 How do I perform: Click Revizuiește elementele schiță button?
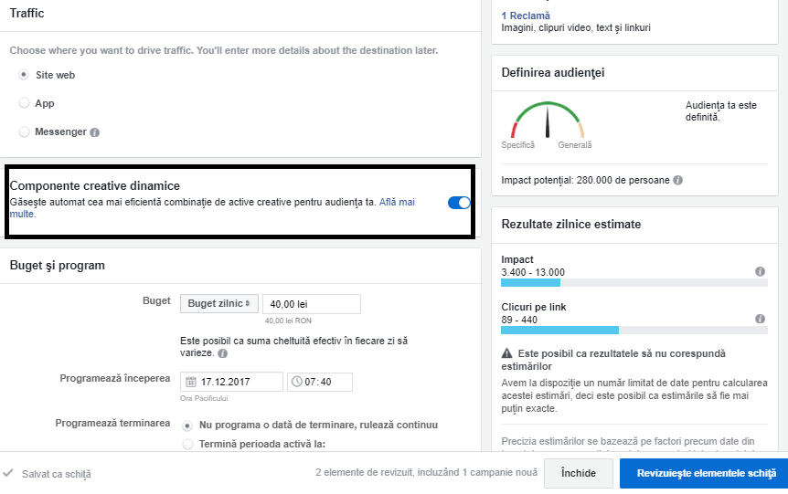click(x=703, y=473)
